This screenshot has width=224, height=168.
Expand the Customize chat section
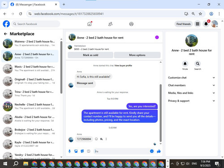pos(192,78)
